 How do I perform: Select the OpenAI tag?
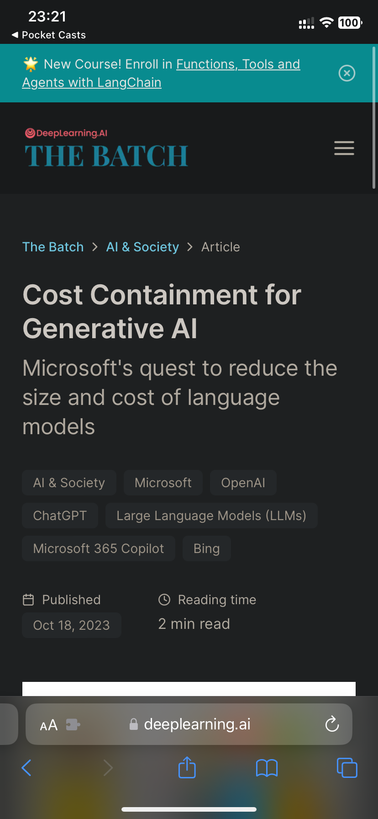(243, 483)
